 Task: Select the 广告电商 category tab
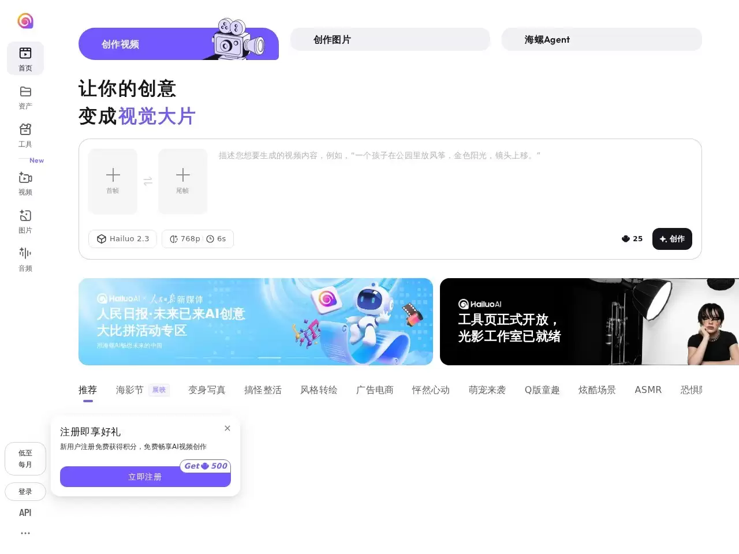pyautogui.click(x=375, y=390)
